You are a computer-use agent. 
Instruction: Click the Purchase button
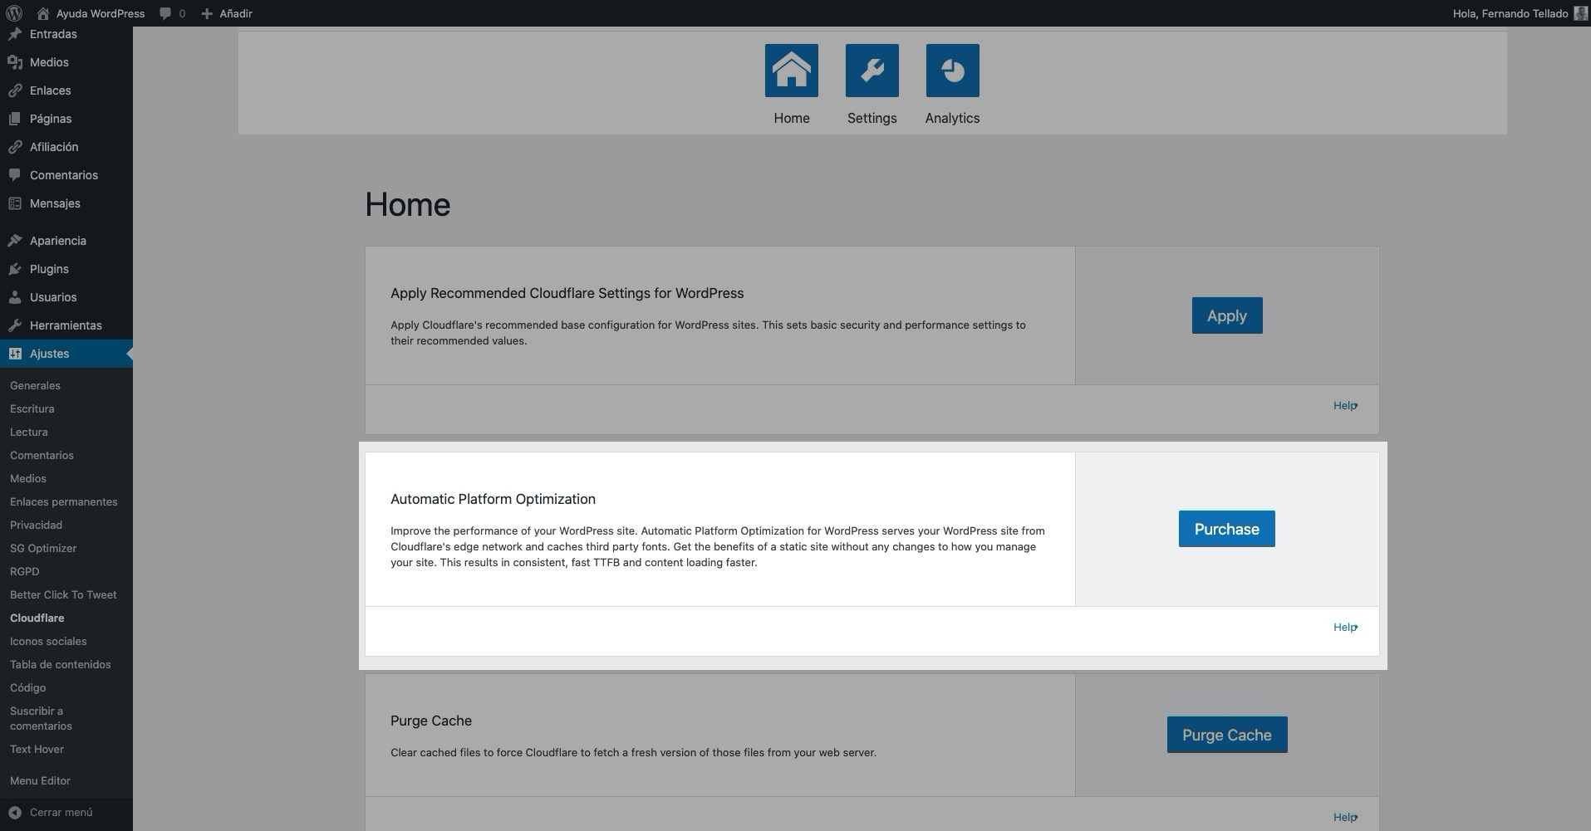1226,529
